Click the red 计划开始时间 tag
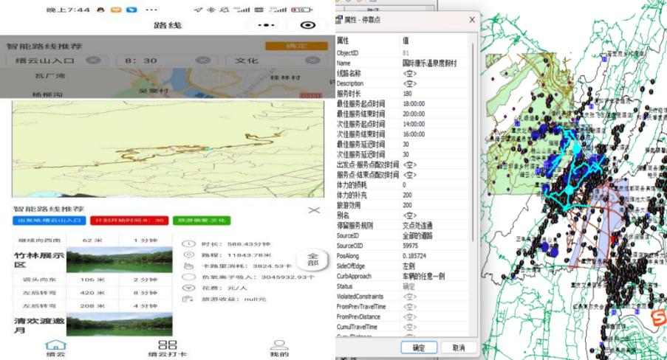667x360 pixels. (129, 221)
